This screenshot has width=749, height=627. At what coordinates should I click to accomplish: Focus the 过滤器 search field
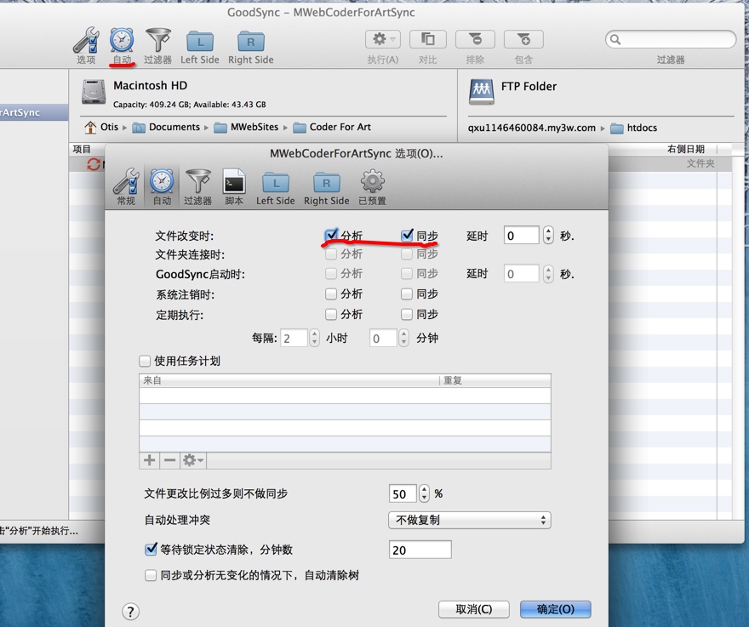[x=671, y=39]
